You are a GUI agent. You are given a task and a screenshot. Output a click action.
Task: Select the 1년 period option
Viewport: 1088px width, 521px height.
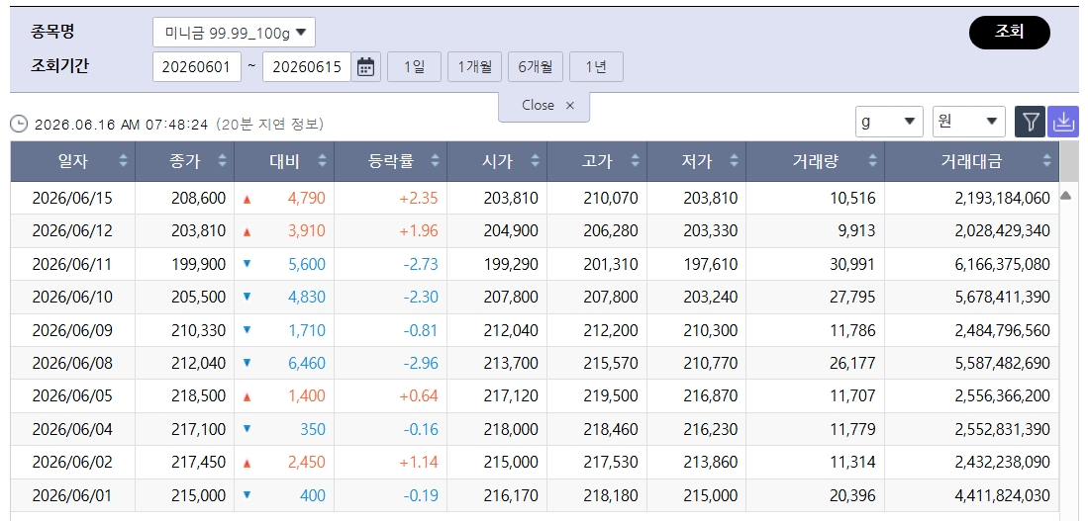[x=596, y=67]
